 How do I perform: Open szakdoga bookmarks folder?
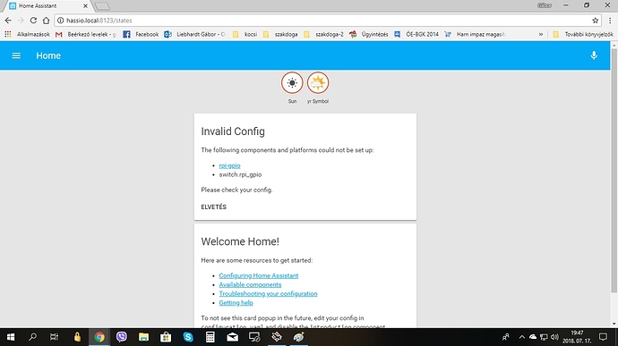[280, 34]
